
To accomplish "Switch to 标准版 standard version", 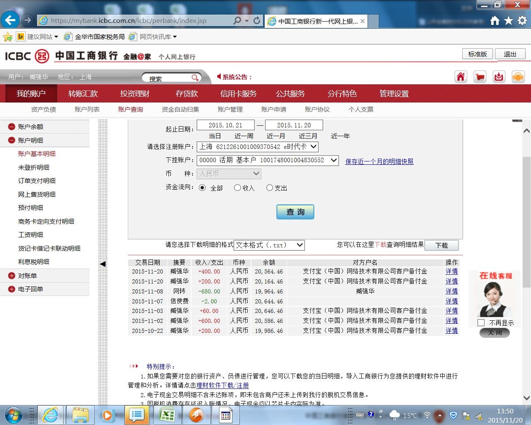I will (x=477, y=54).
